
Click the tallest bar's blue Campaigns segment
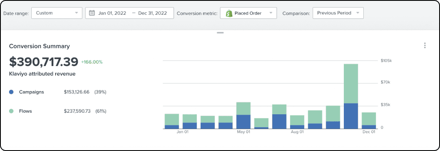click(351, 116)
